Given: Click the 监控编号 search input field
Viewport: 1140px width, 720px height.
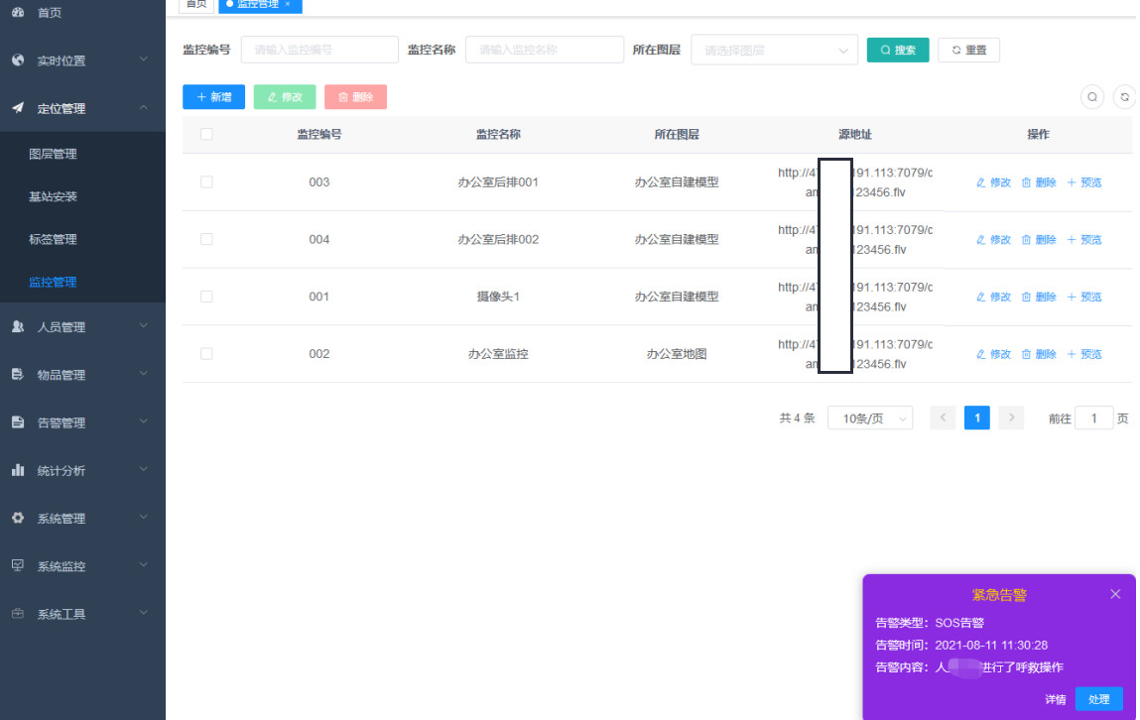Looking at the screenshot, I should (318, 50).
